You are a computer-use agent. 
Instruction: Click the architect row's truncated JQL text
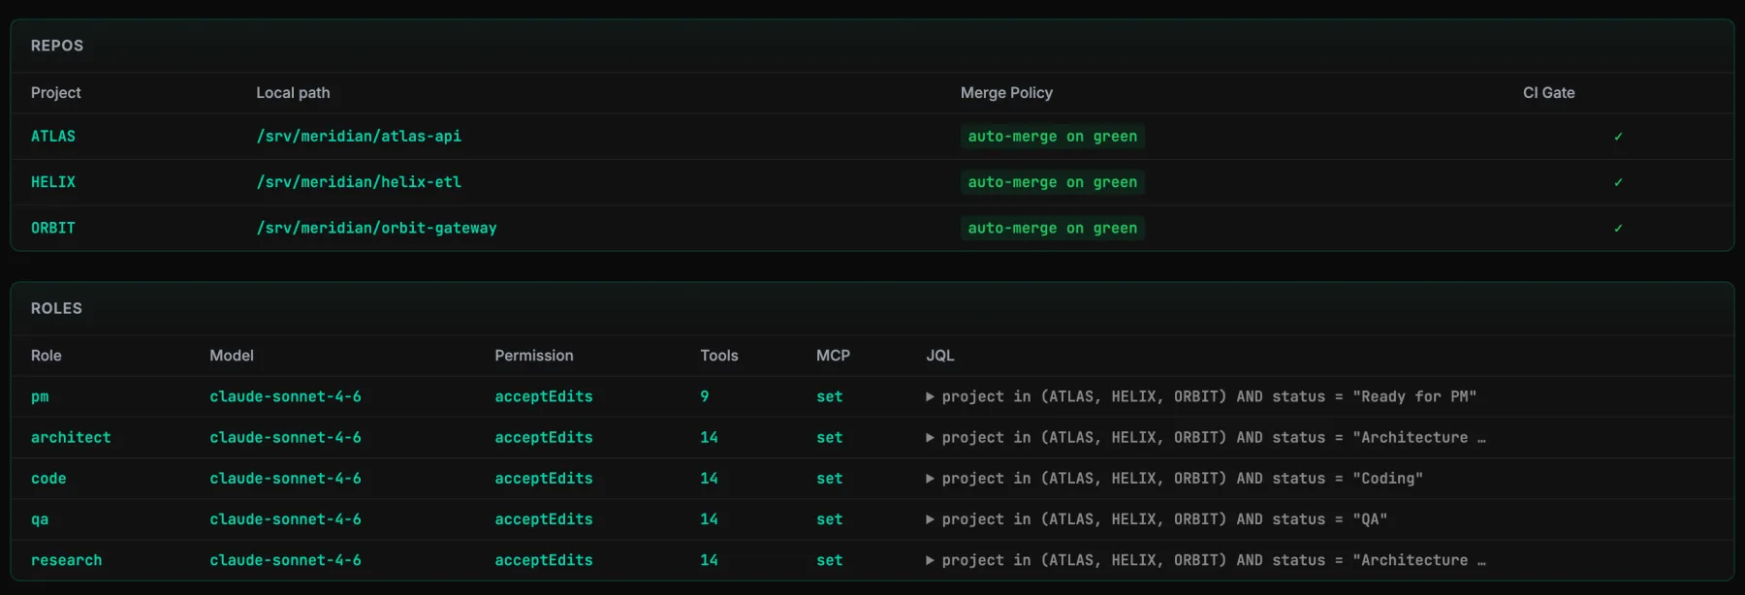[1214, 437]
